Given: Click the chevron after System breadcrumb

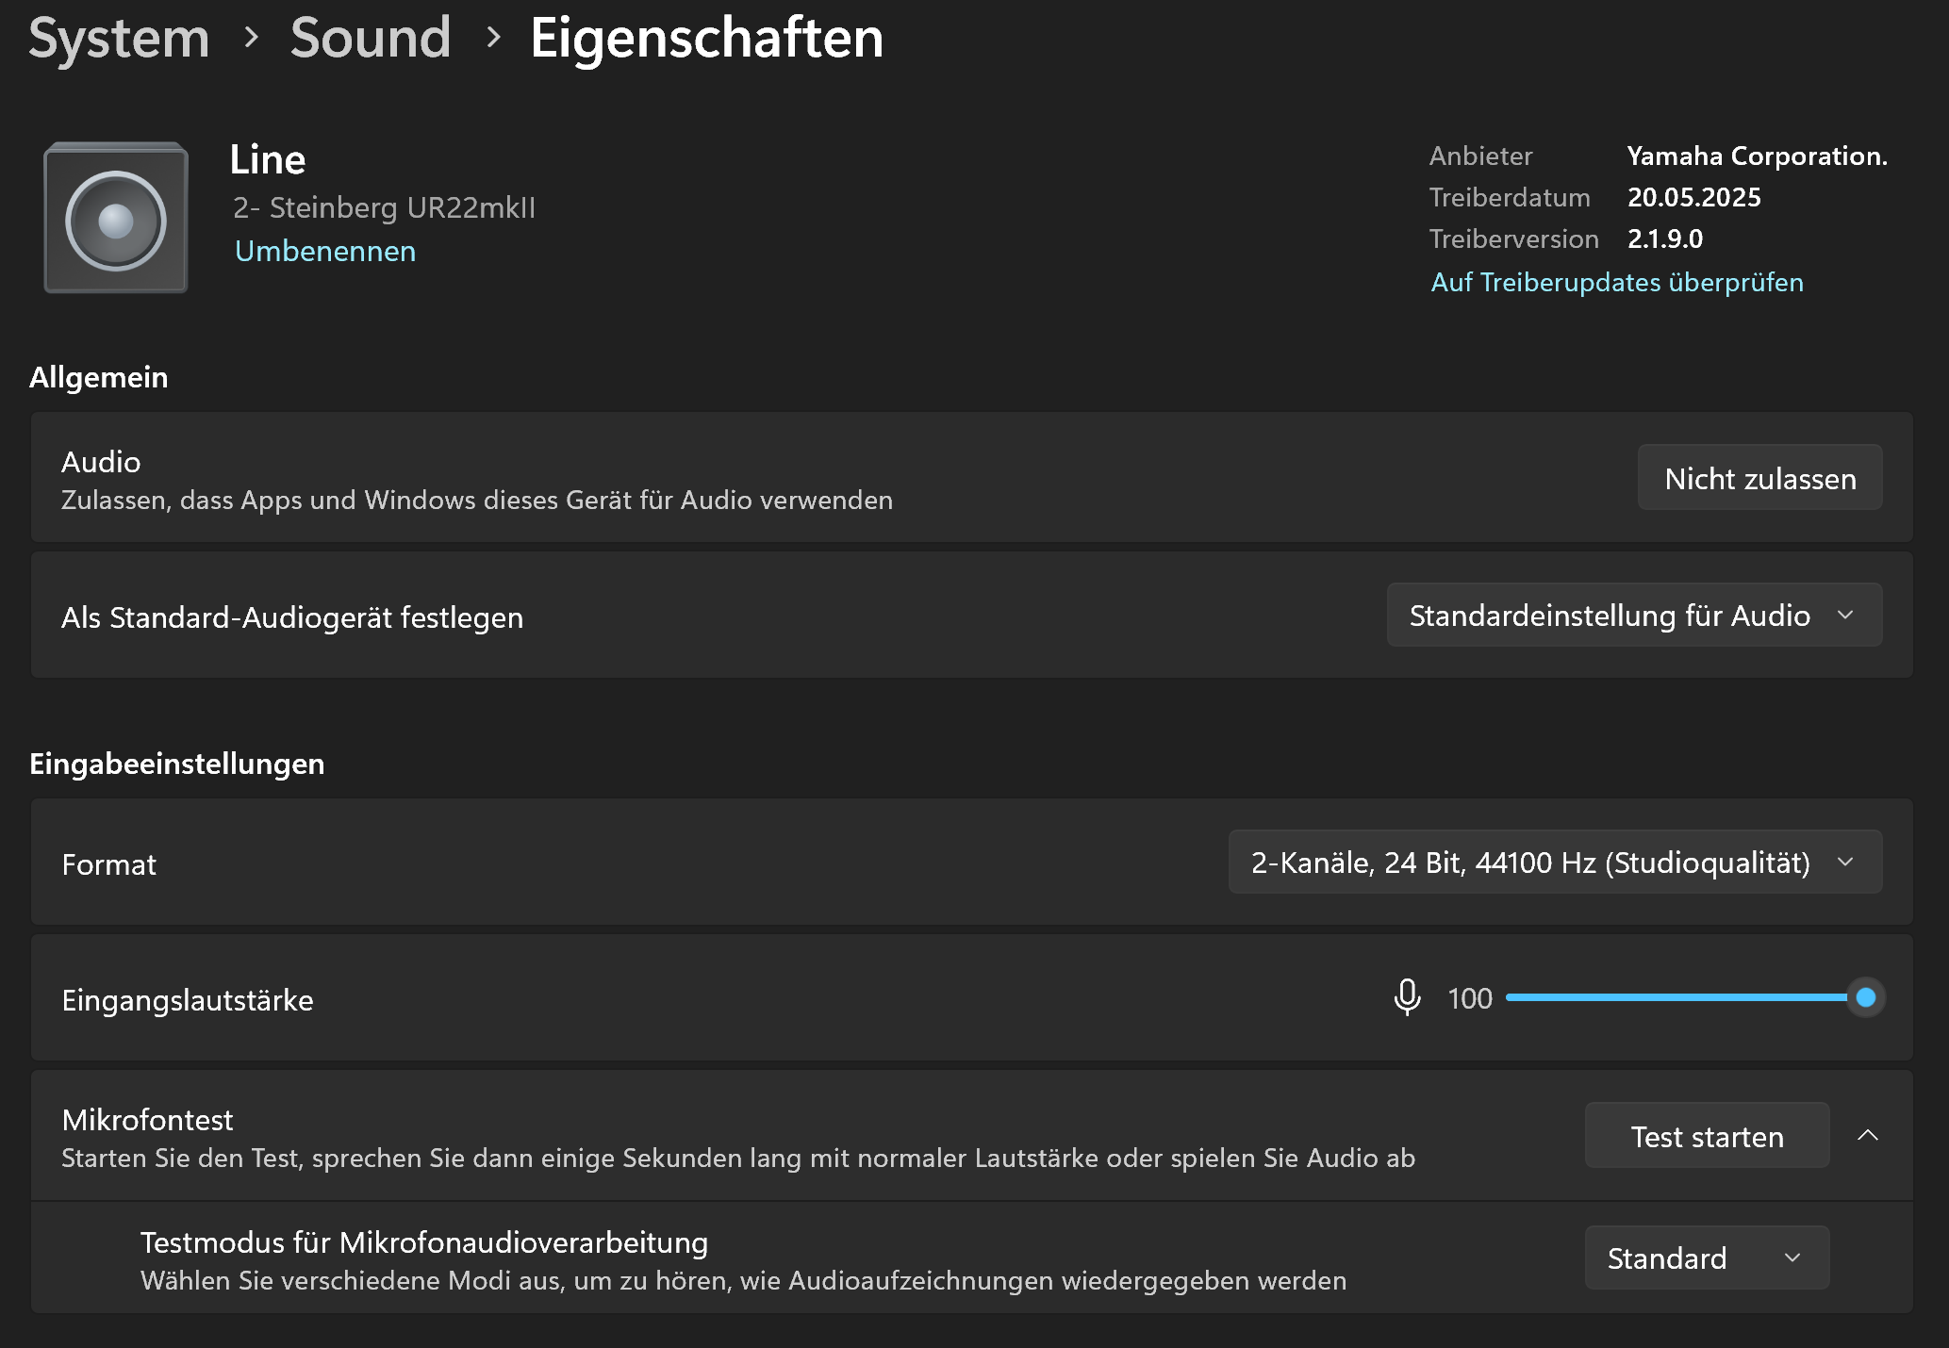Looking at the screenshot, I should 251,38.
